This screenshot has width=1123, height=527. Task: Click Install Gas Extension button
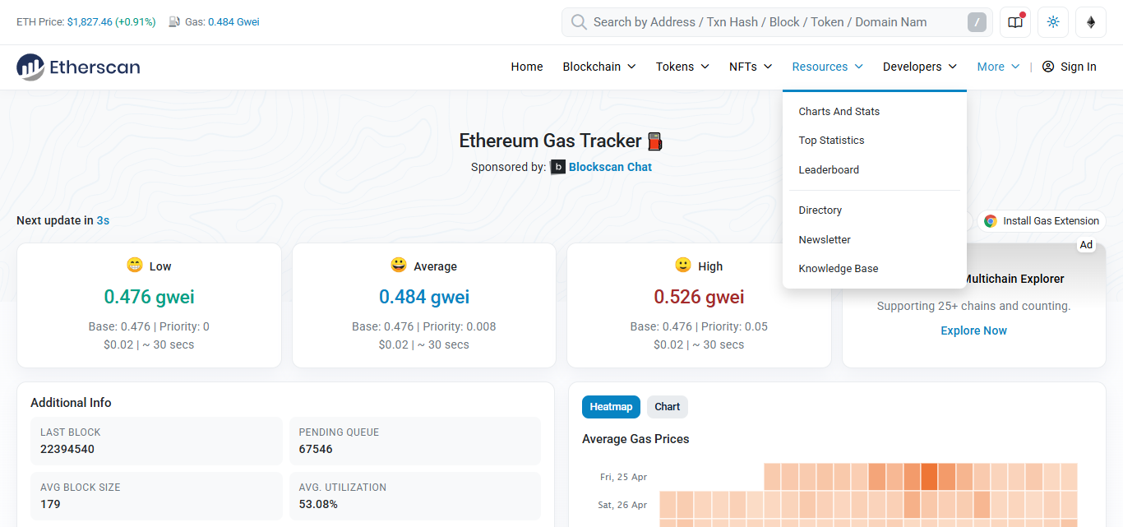tap(1042, 220)
